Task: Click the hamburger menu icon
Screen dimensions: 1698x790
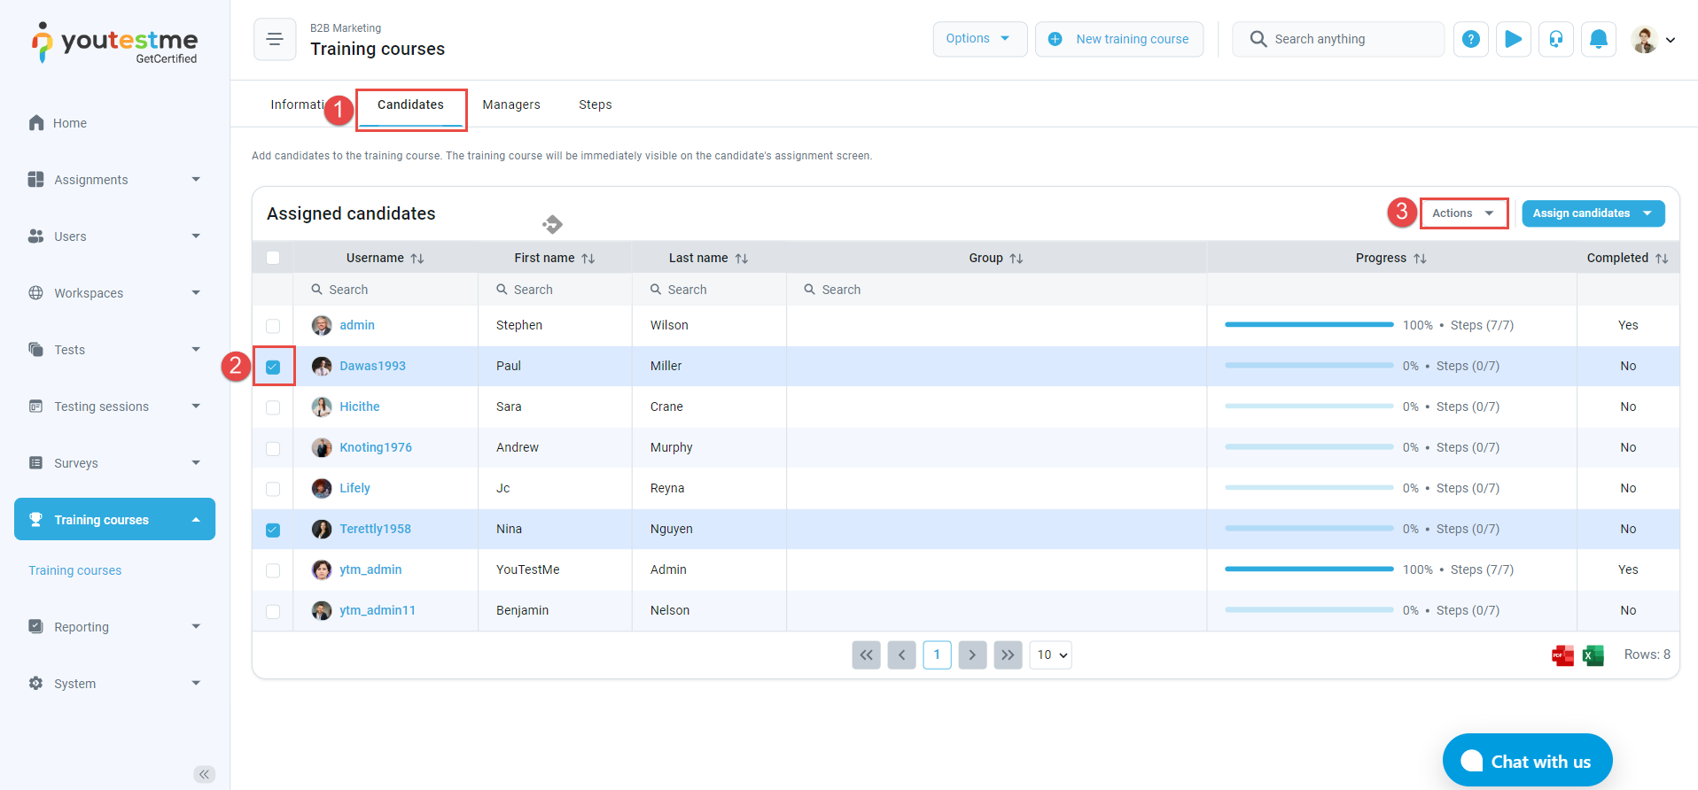Action: click(275, 39)
